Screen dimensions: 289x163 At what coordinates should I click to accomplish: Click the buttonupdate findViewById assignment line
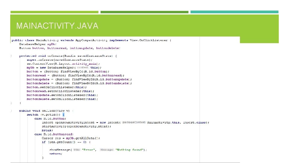tap(79, 79)
